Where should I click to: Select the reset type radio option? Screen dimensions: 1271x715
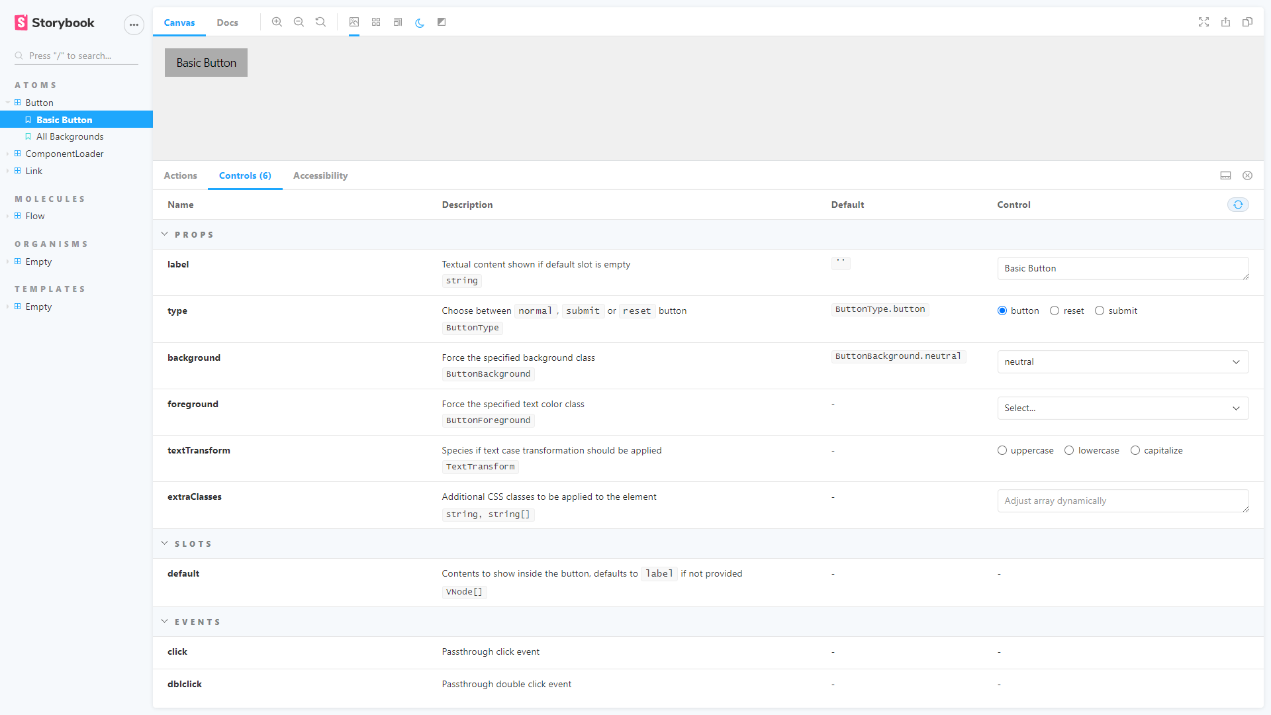click(x=1055, y=310)
